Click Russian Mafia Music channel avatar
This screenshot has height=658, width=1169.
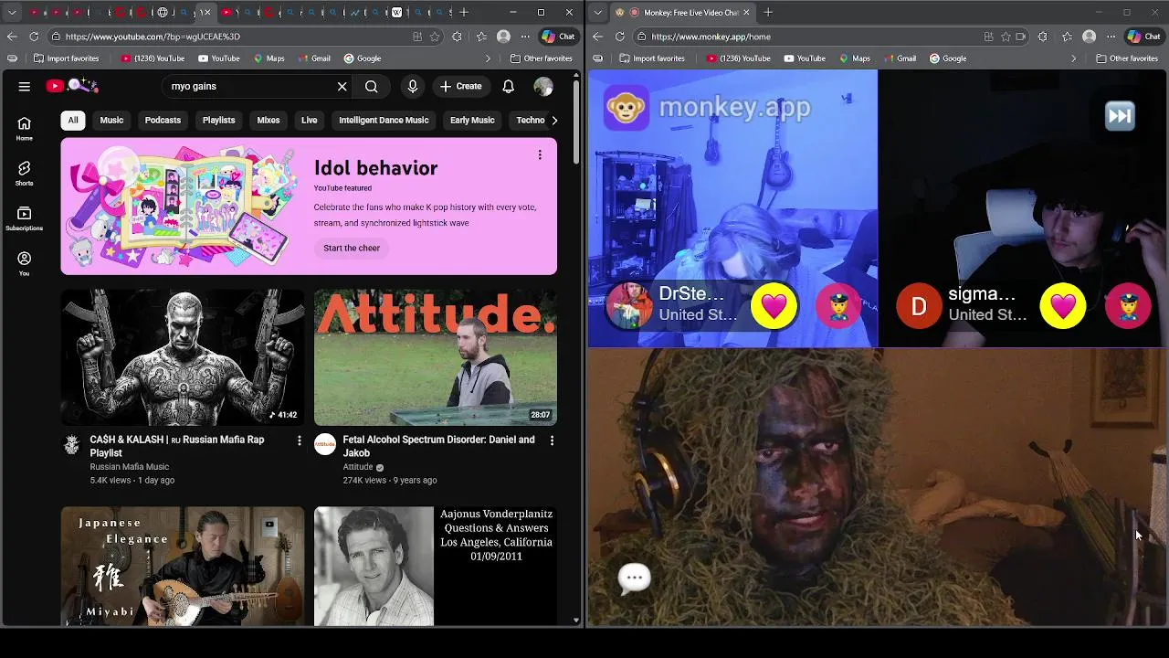pyautogui.click(x=71, y=445)
